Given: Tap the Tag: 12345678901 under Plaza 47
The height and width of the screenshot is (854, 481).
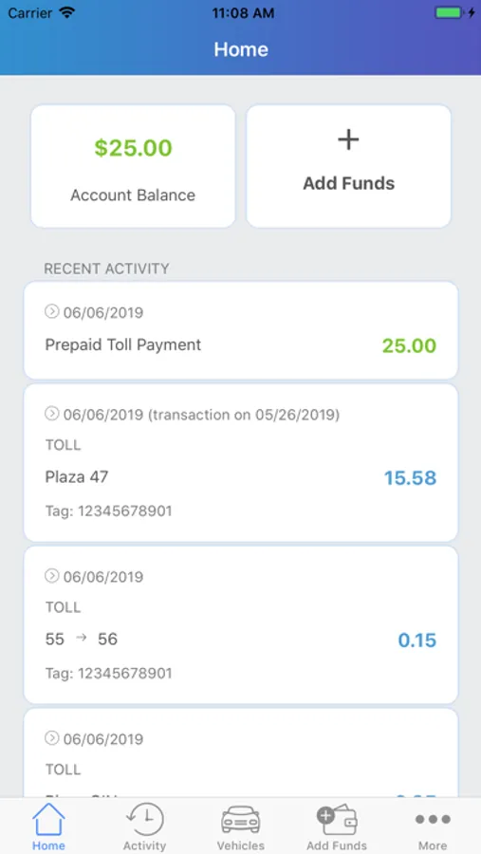Looking at the screenshot, I should pyautogui.click(x=108, y=511).
